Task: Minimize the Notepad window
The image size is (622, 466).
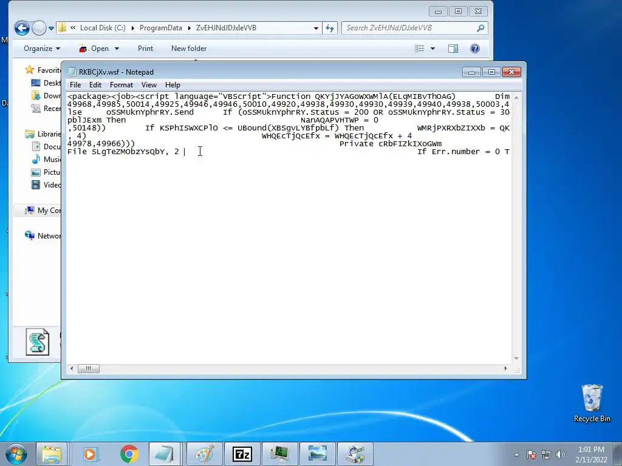Action: [x=471, y=72]
